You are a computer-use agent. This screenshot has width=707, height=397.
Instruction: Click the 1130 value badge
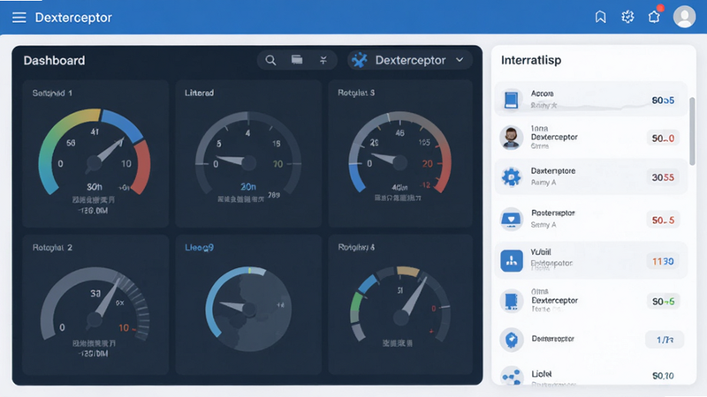663,261
